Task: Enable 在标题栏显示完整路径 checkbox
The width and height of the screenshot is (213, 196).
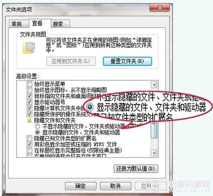Action: pos(30,150)
